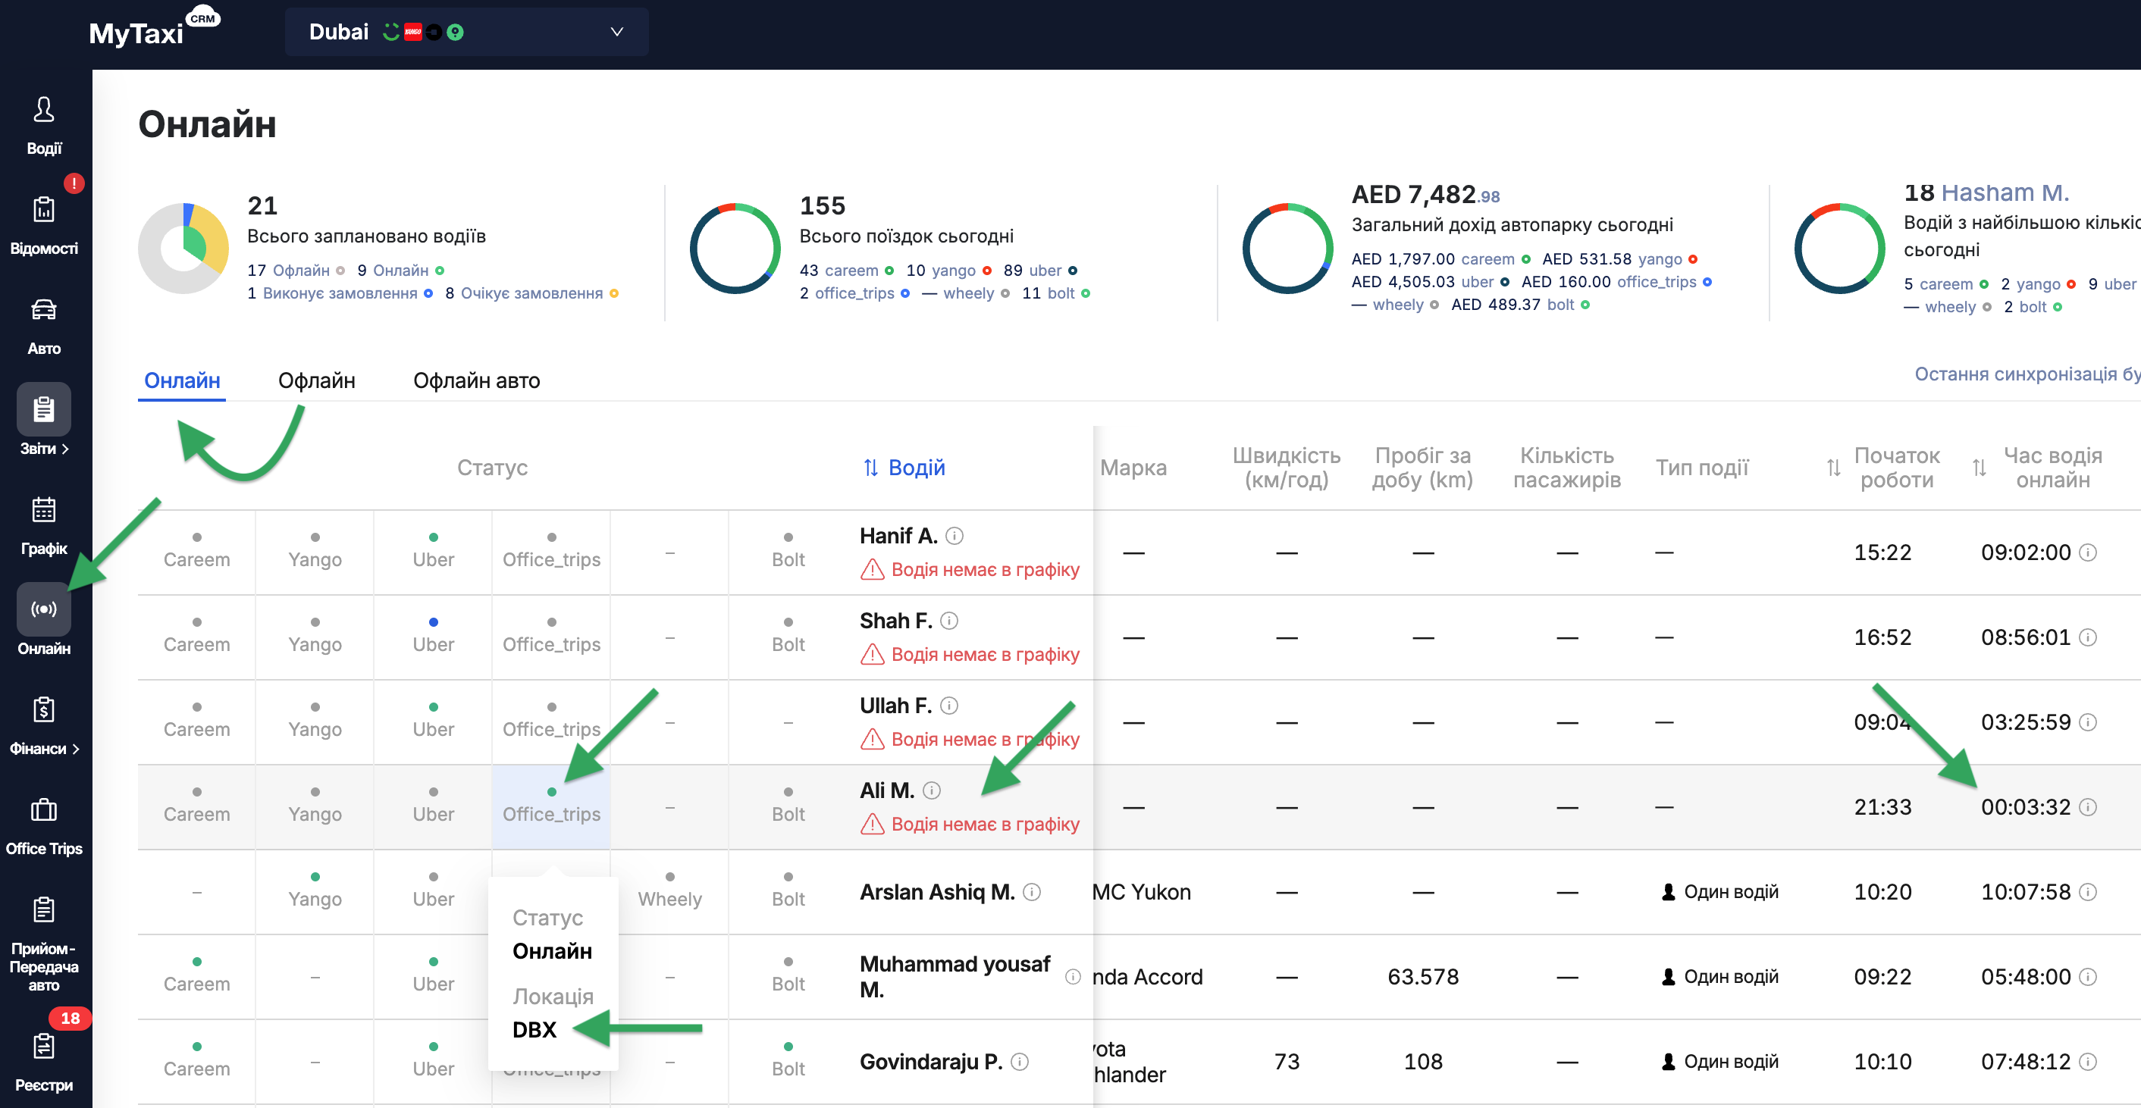Click Careem status cell in Muhammad yousaf M. row
Viewport: 2141px width, 1108px height.
[197, 975]
